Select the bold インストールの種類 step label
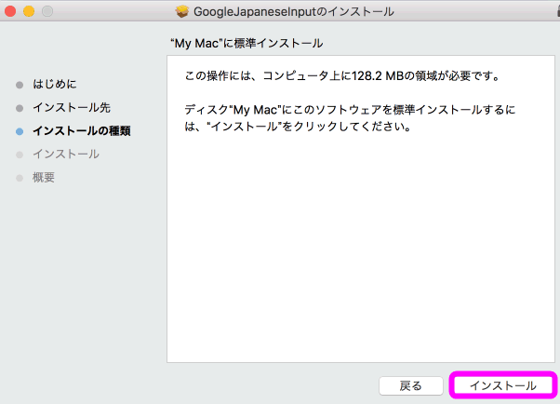This screenshot has width=560, height=404. click(x=81, y=131)
